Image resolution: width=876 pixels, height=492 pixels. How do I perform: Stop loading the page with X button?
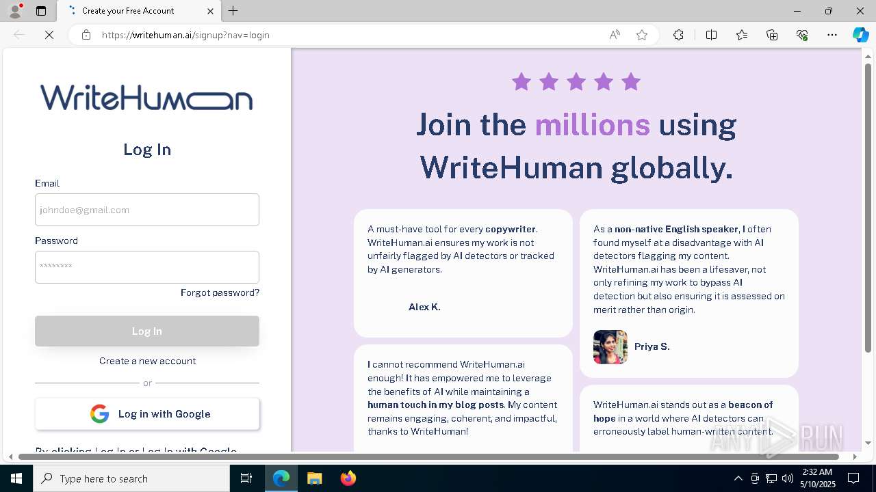(x=49, y=35)
